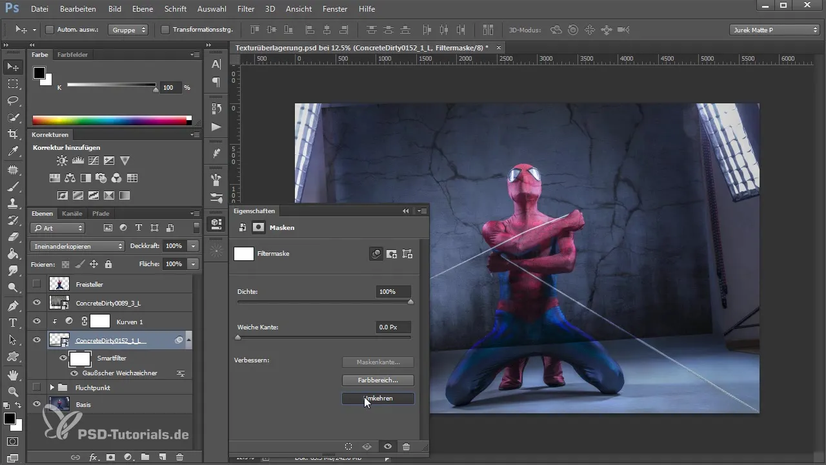Viewport: 826px width, 465px height.
Task: Select the Brush tool
Action: [x=12, y=186]
